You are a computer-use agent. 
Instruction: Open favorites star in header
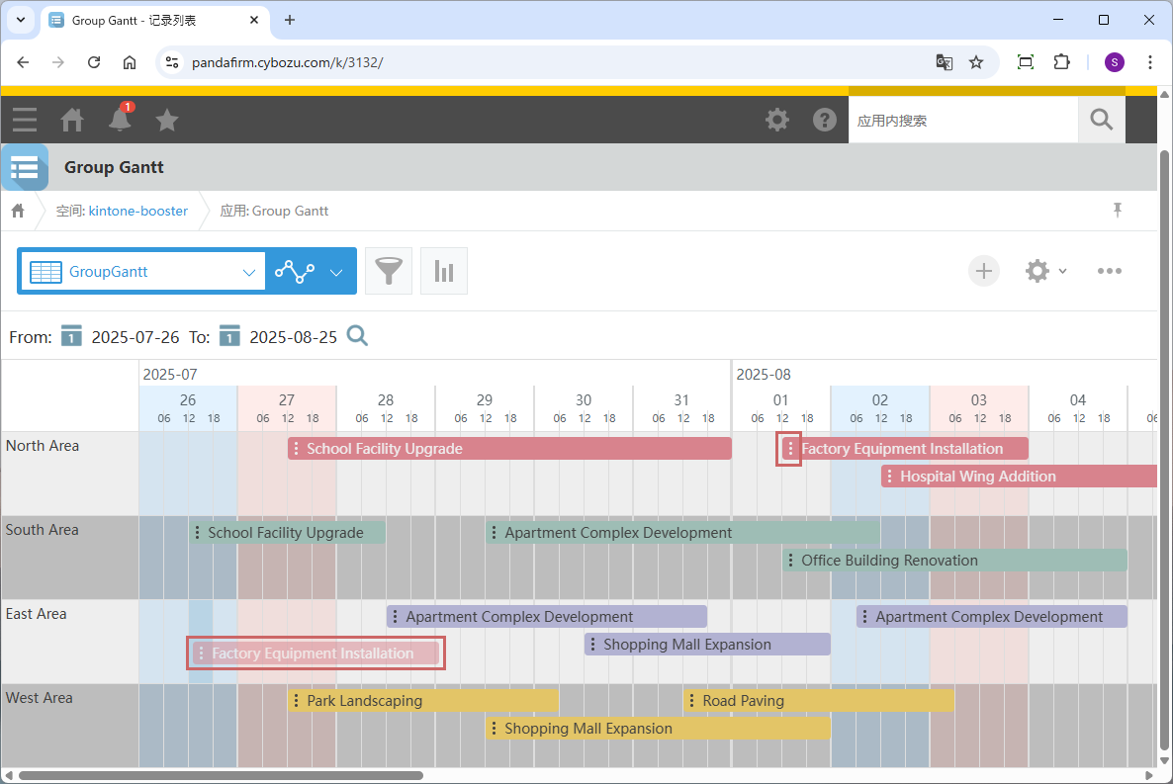tap(167, 120)
